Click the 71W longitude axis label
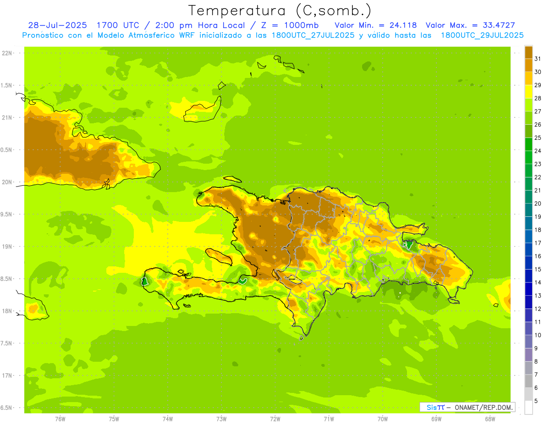 (329, 419)
